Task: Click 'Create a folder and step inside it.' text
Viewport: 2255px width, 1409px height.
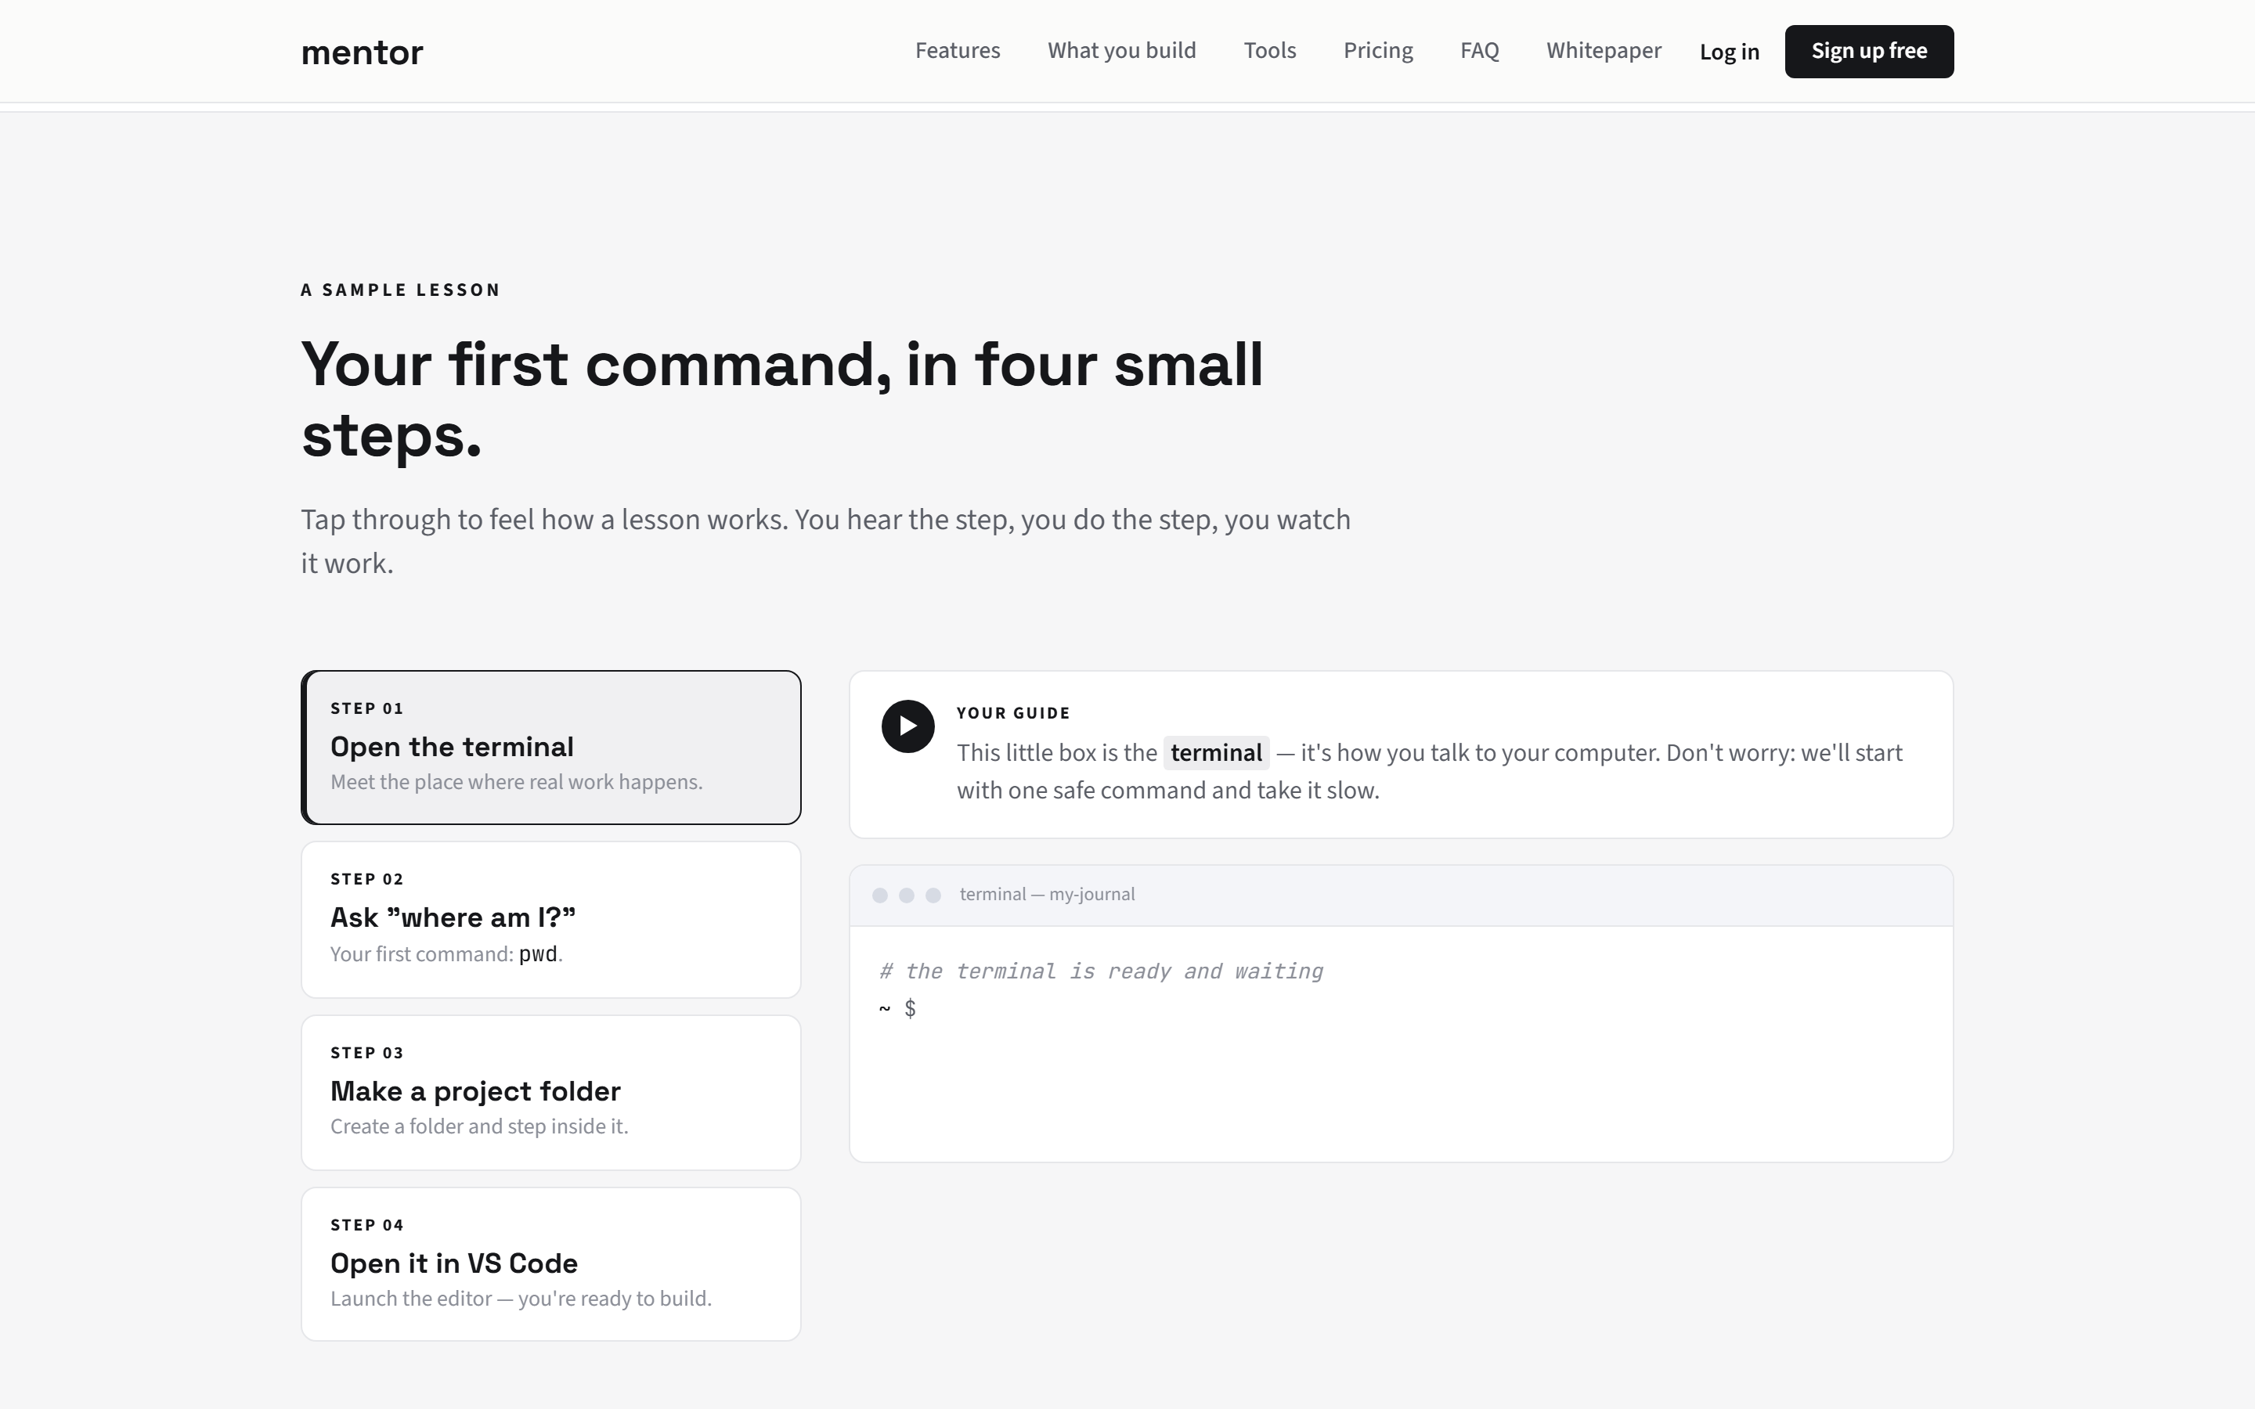Action: tap(479, 1126)
